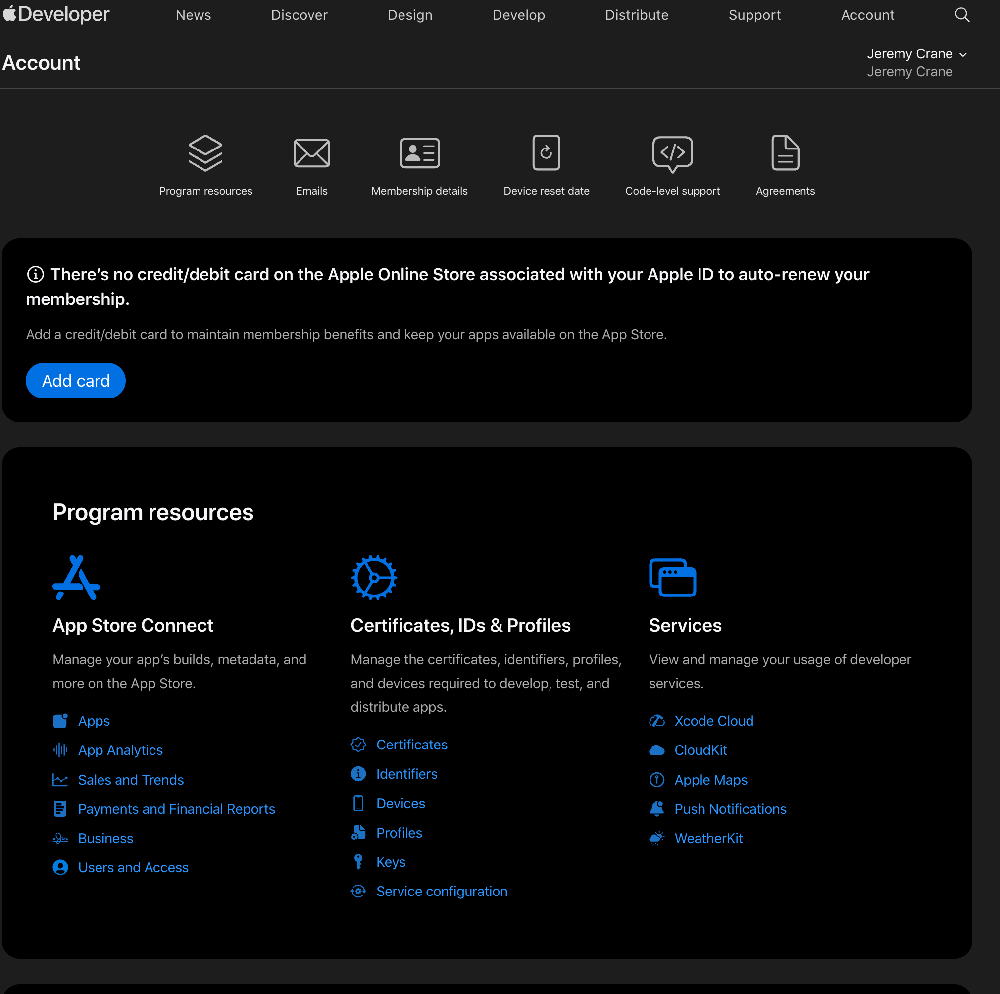Open the Sales and Trends link
The height and width of the screenshot is (994, 1000).
tap(131, 779)
